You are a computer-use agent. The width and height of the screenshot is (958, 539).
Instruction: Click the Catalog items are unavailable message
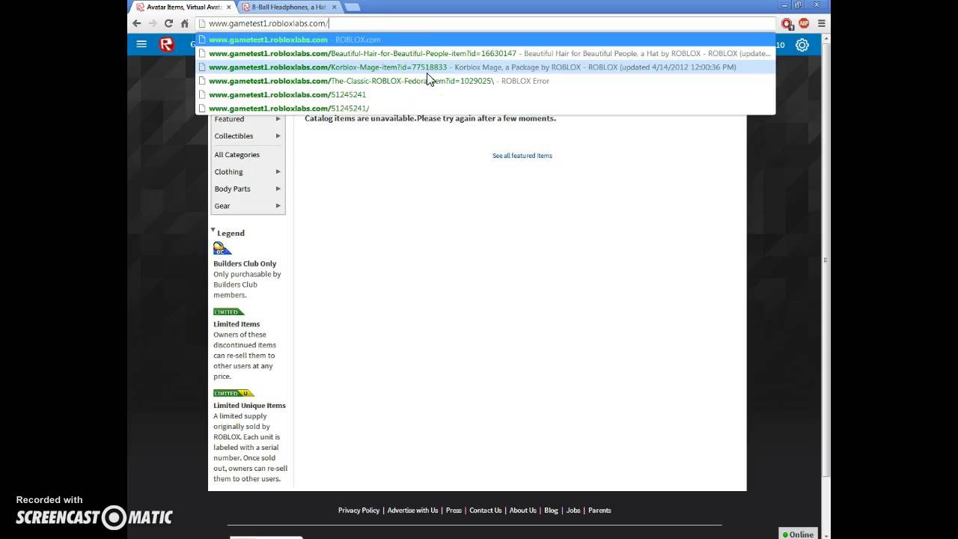click(430, 118)
